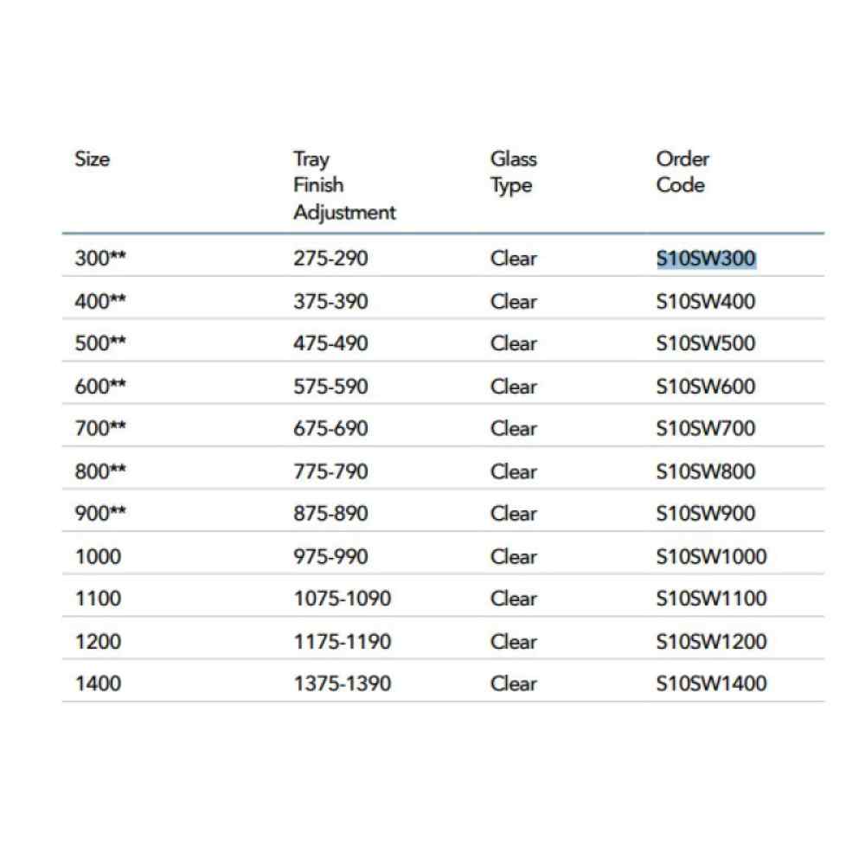The height and width of the screenshot is (865, 865).
Task: Click the Size column header
Action: tap(93, 159)
